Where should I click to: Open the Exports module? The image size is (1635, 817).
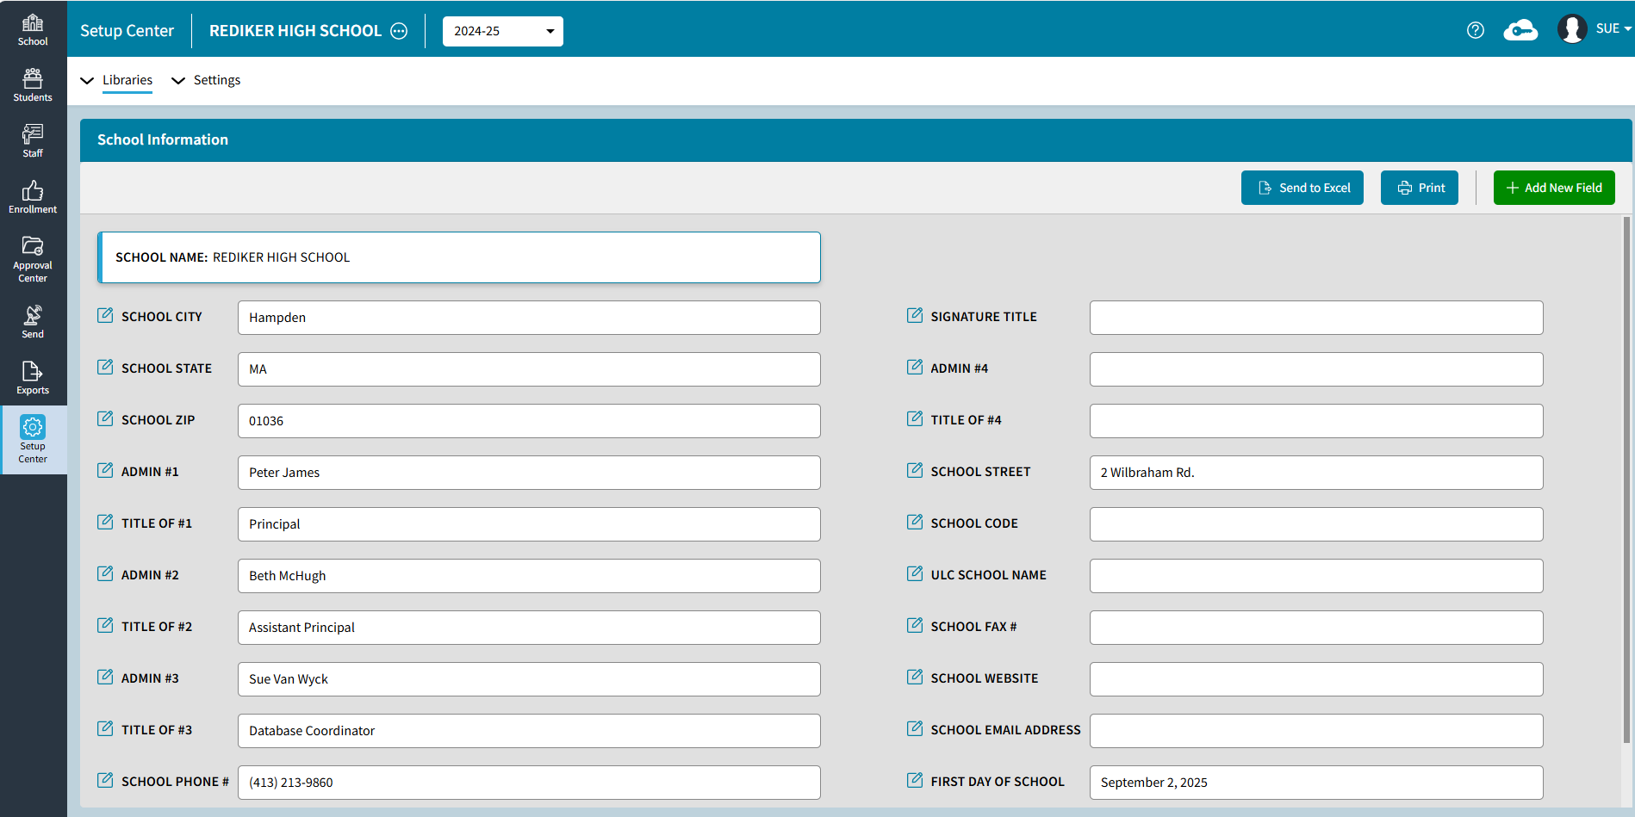coord(33,378)
